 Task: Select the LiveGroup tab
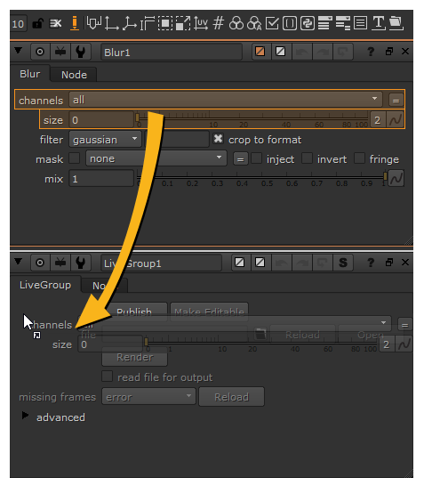click(45, 285)
